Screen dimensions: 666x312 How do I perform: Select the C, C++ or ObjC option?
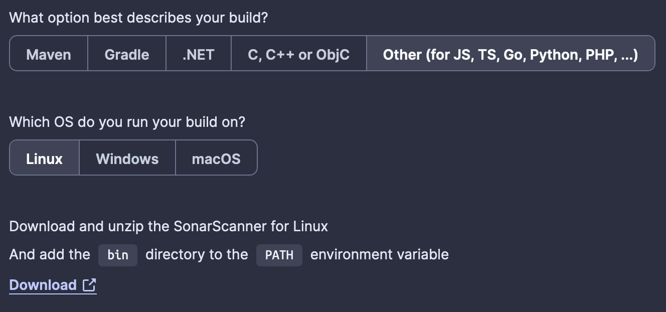coord(298,54)
